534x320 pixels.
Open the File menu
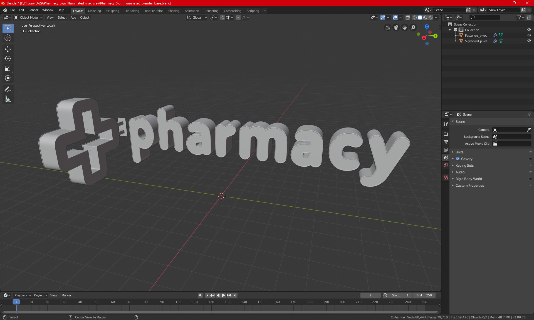[12, 10]
